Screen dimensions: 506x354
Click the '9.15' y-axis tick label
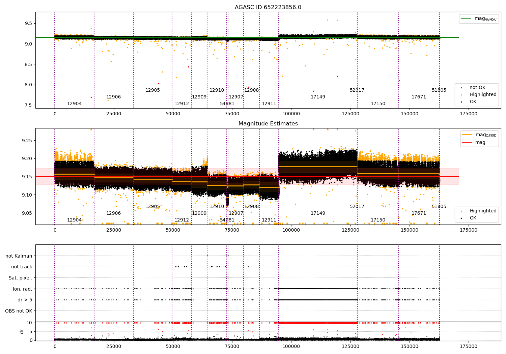27,177
